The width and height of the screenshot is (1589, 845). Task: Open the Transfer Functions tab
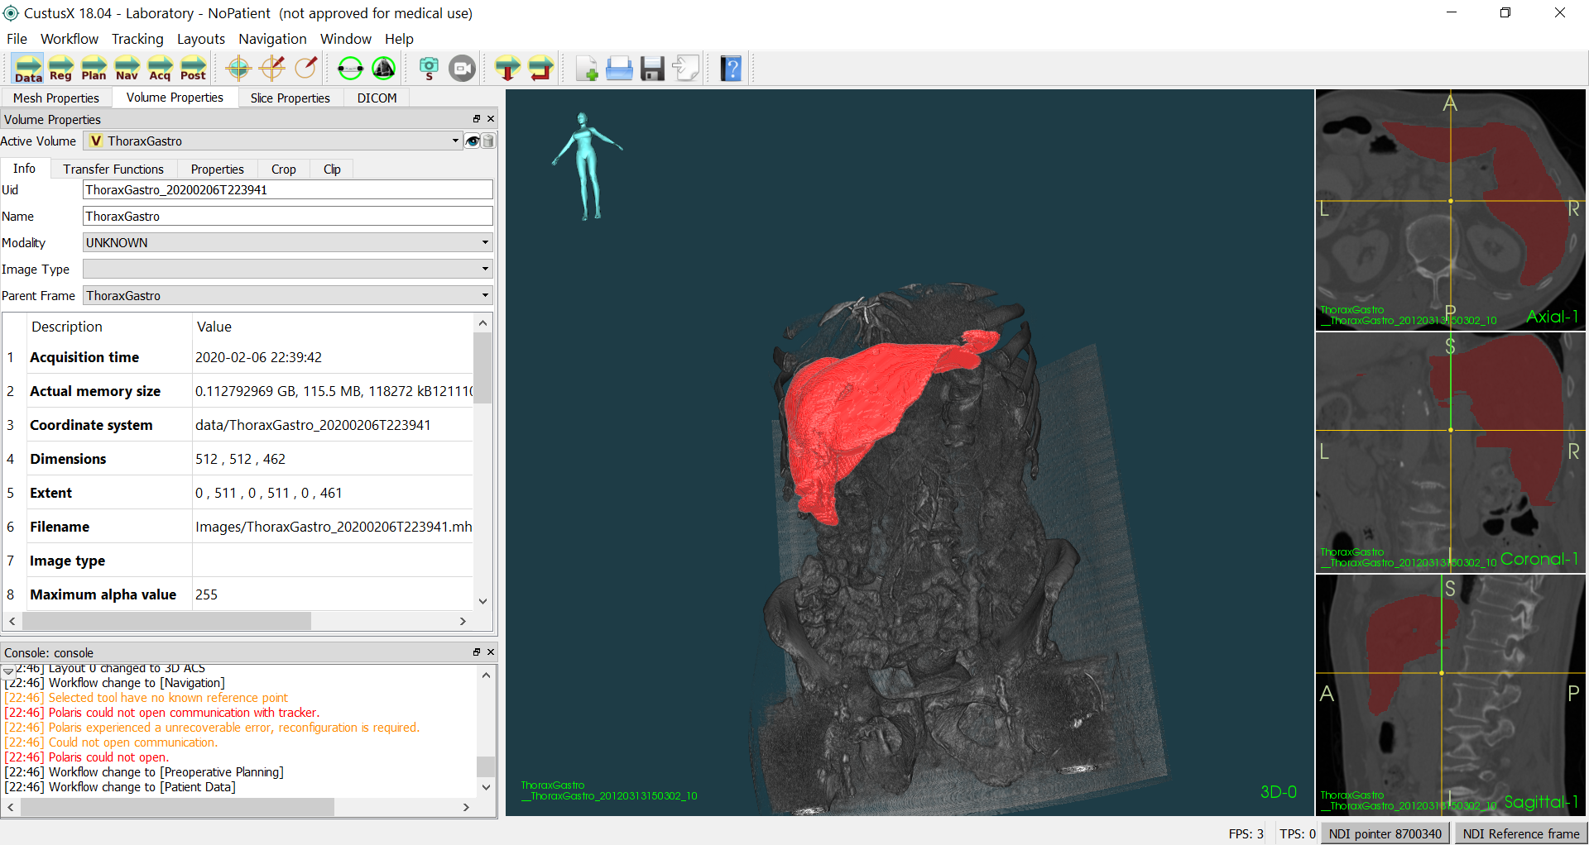(113, 169)
